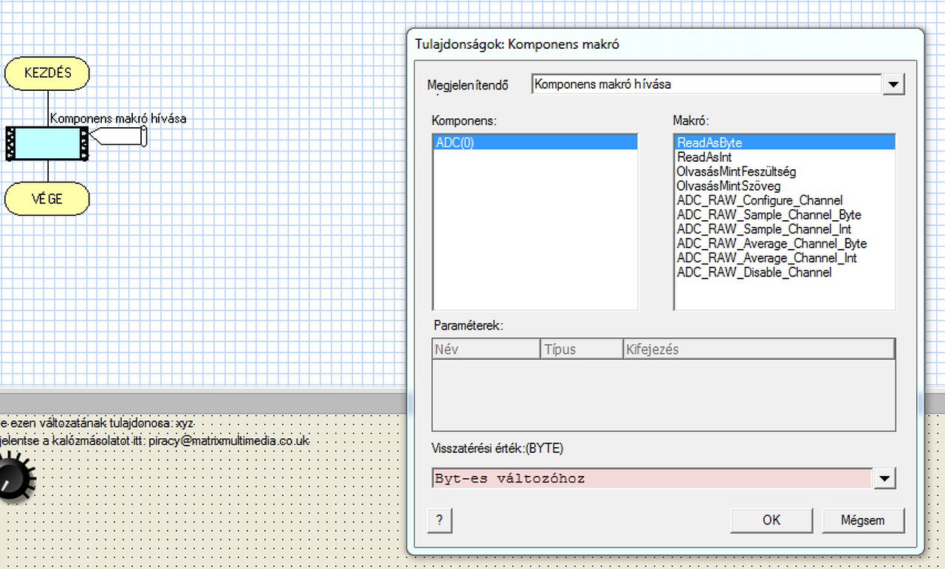Click the Kifejezés column header

point(759,350)
